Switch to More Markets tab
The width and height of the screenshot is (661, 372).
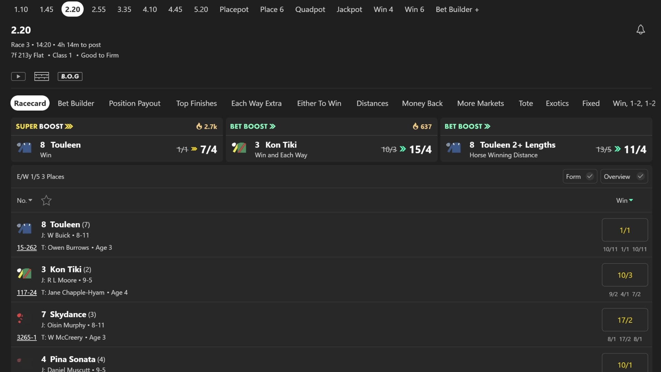click(481, 103)
